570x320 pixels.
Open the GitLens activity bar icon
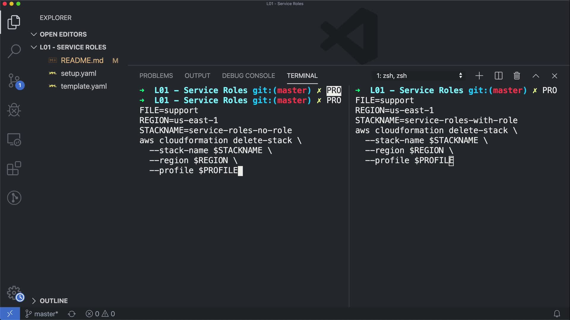pos(14,198)
